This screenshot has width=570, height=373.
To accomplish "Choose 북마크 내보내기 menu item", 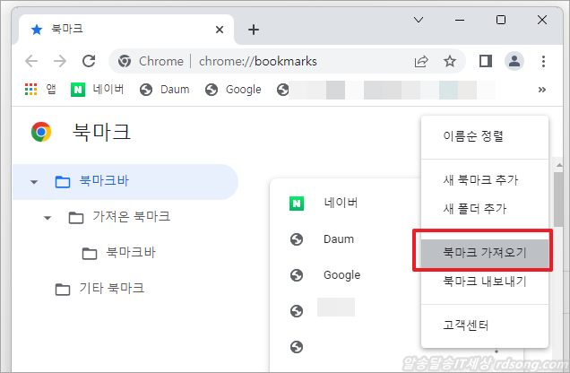I will coord(484,281).
